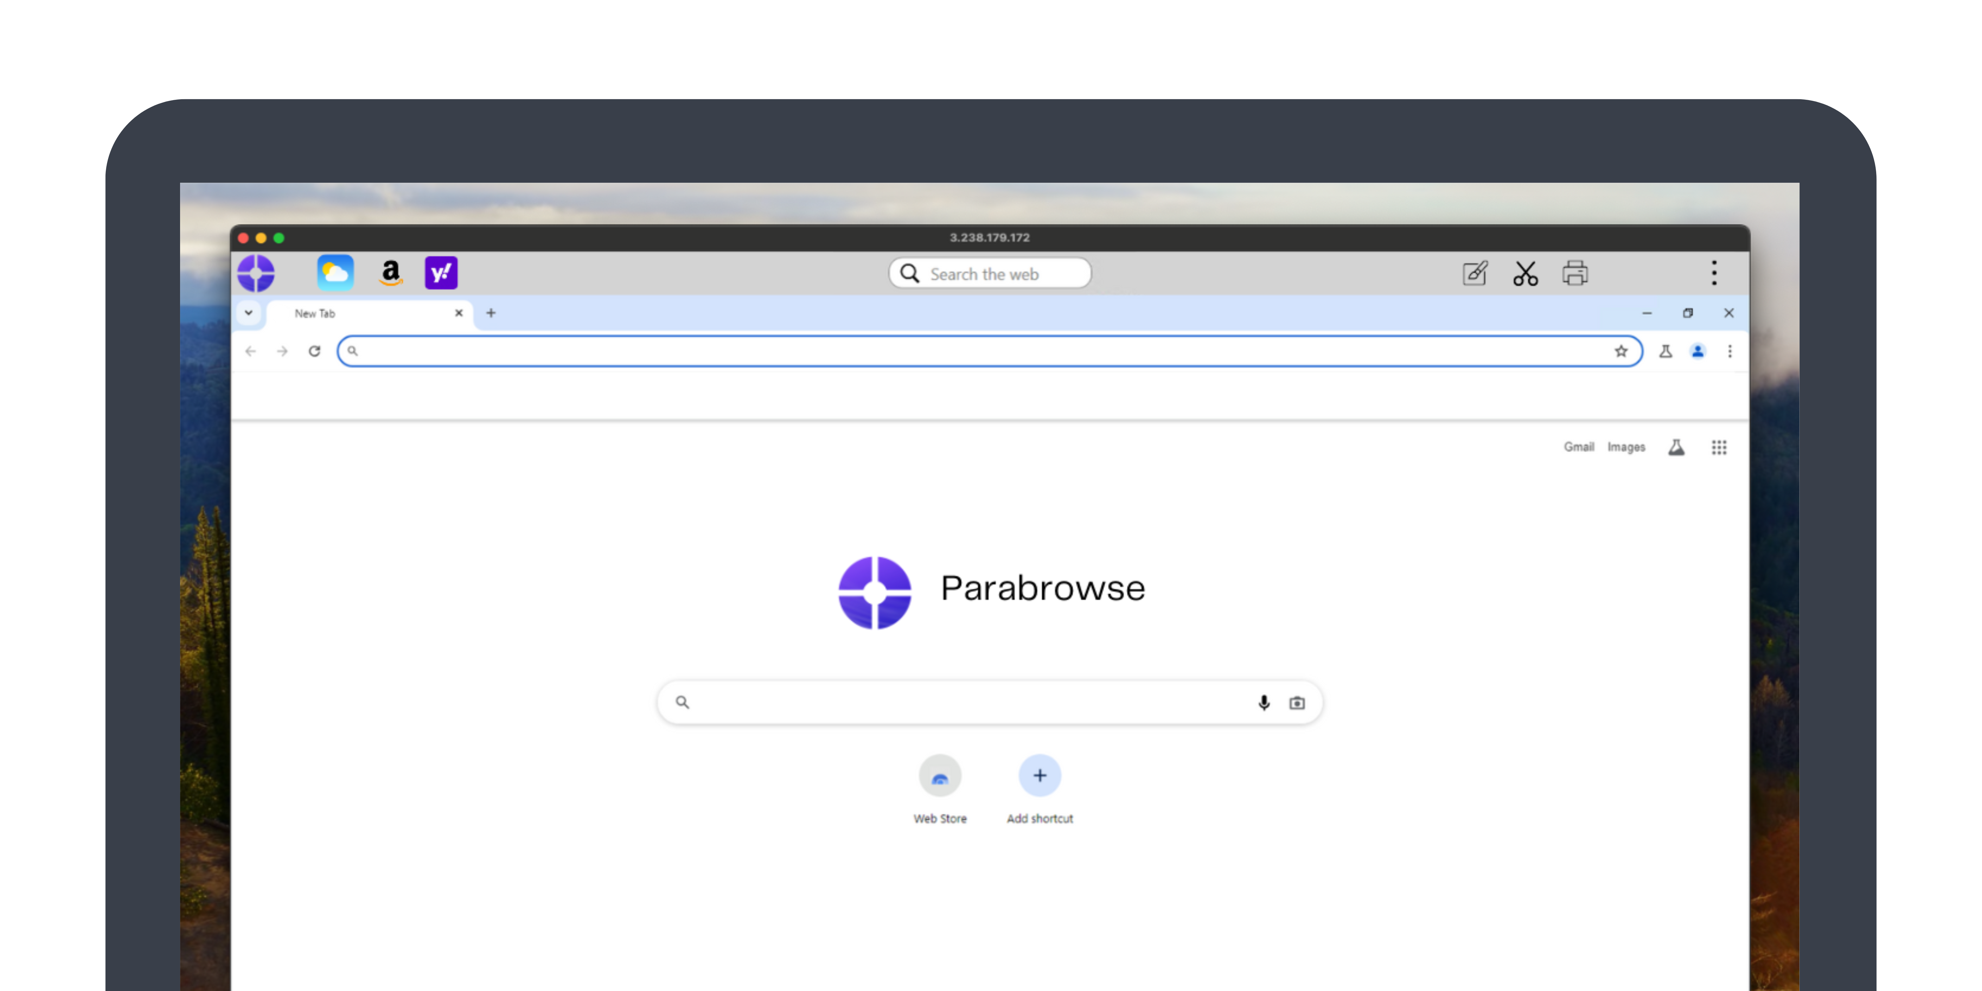Click the Chrome Labs flask icon in toolbar
1982x991 pixels.
pos(1666,352)
